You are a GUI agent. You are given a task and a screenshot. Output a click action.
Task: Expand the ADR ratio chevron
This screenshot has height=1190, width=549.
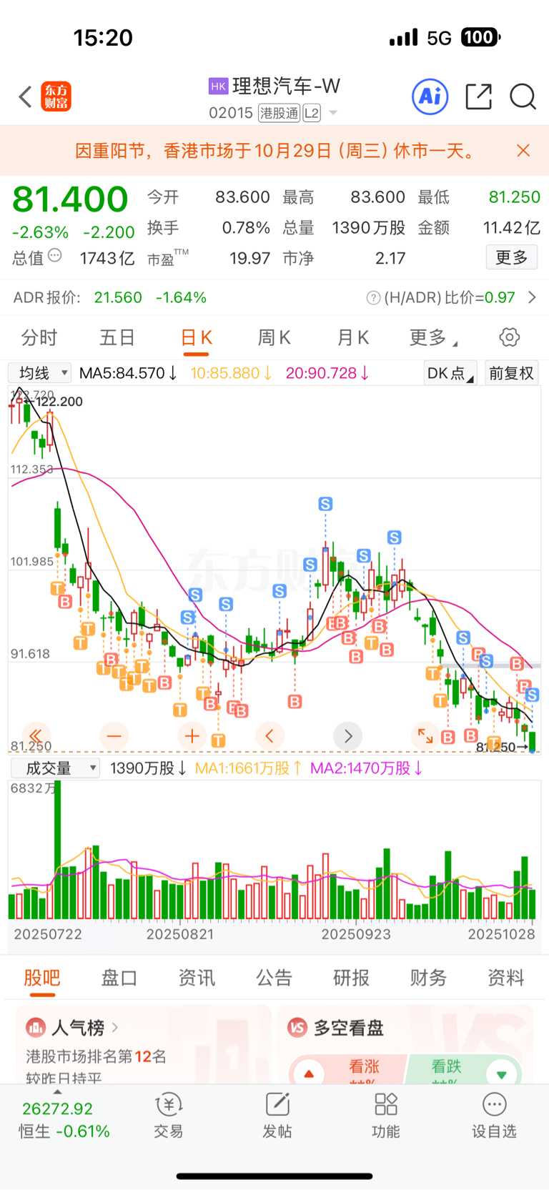click(x=532, y=297)
